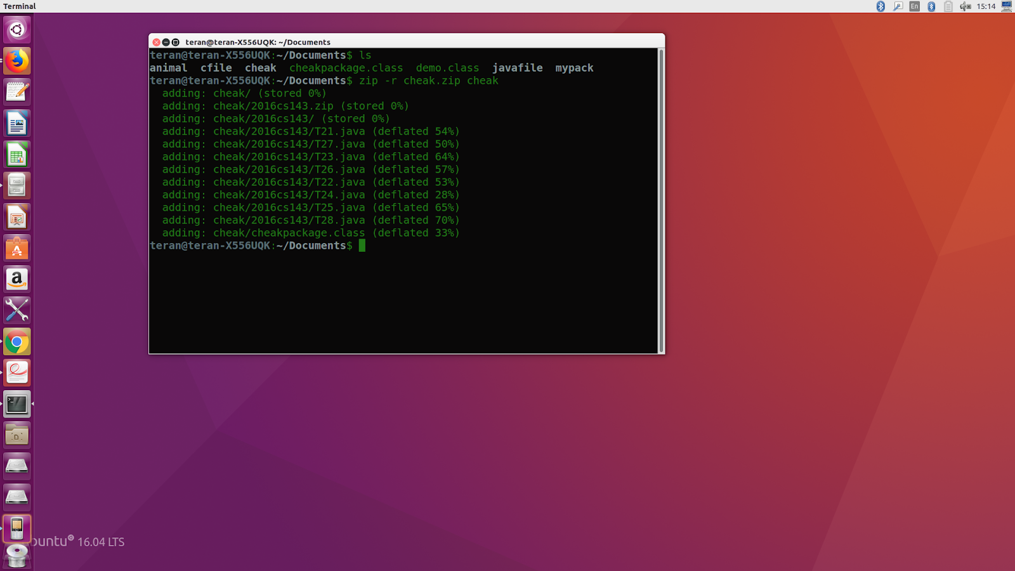Click the "cheak/cheakpackage.class" output line

(x=311, y=233)
